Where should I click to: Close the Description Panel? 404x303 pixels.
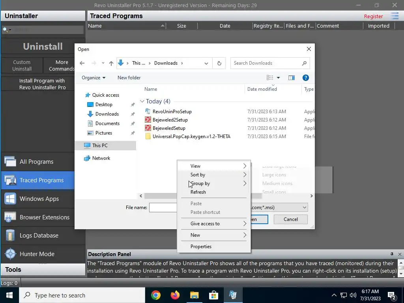(x=400, y=254)
